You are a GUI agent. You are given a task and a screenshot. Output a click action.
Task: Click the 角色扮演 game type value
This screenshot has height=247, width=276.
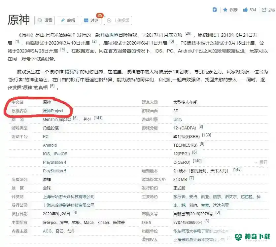51,128
